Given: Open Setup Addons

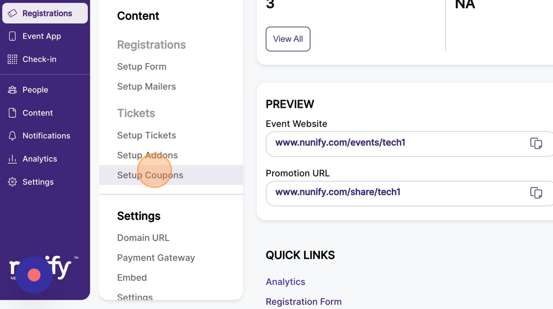Looking at the screenshot, I should coord(148,155).
